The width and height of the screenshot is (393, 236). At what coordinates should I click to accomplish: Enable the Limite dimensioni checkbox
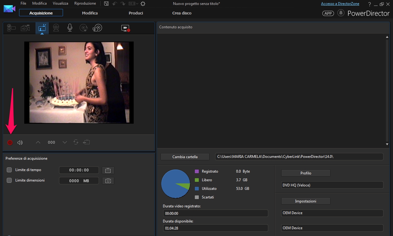click(9, 180)
